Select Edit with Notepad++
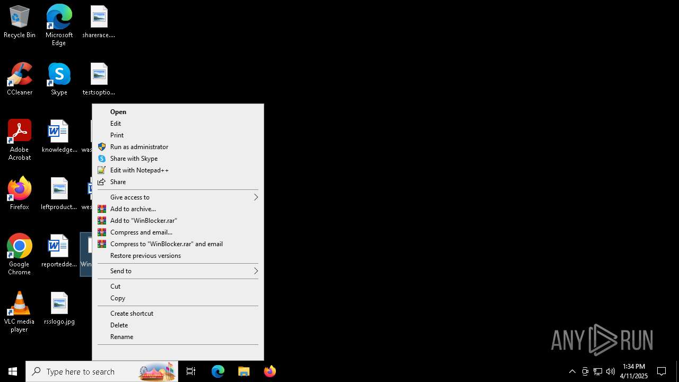Image resolution: width=679 pixels, height=382 pixels. 178,170
